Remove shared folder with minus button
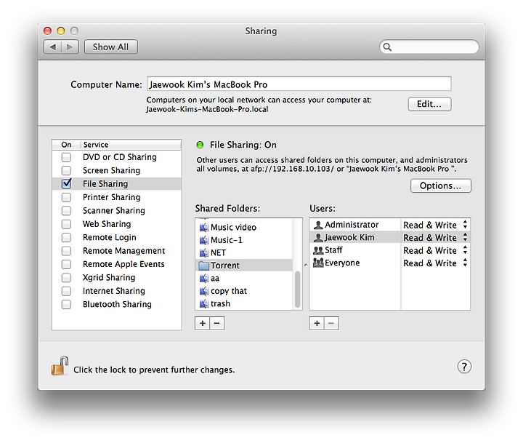 [x=216, y=323]
